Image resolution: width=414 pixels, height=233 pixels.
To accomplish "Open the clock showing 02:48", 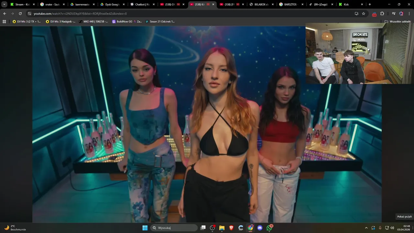I will [x=404, y=228].
